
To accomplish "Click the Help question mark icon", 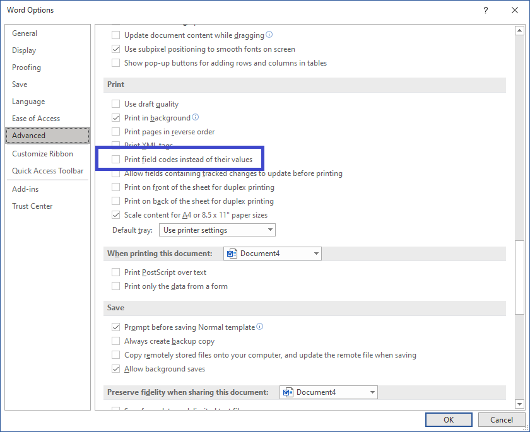I will coord(485,10).
